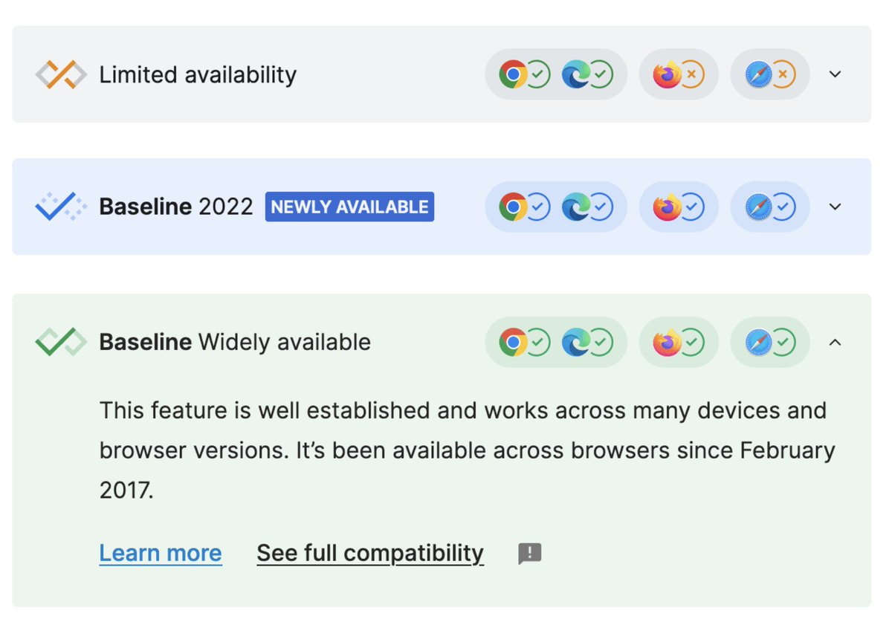Click Safari blue check in Baseline 2022 row
892x628 pixels.
click(783, 207)
